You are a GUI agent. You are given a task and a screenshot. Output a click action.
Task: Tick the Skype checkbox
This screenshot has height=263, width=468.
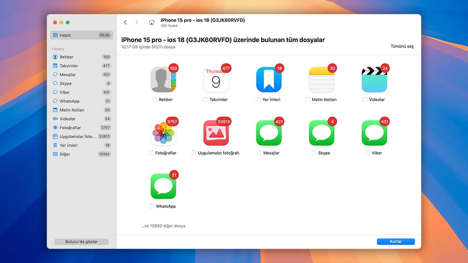[x=314, y=153]
